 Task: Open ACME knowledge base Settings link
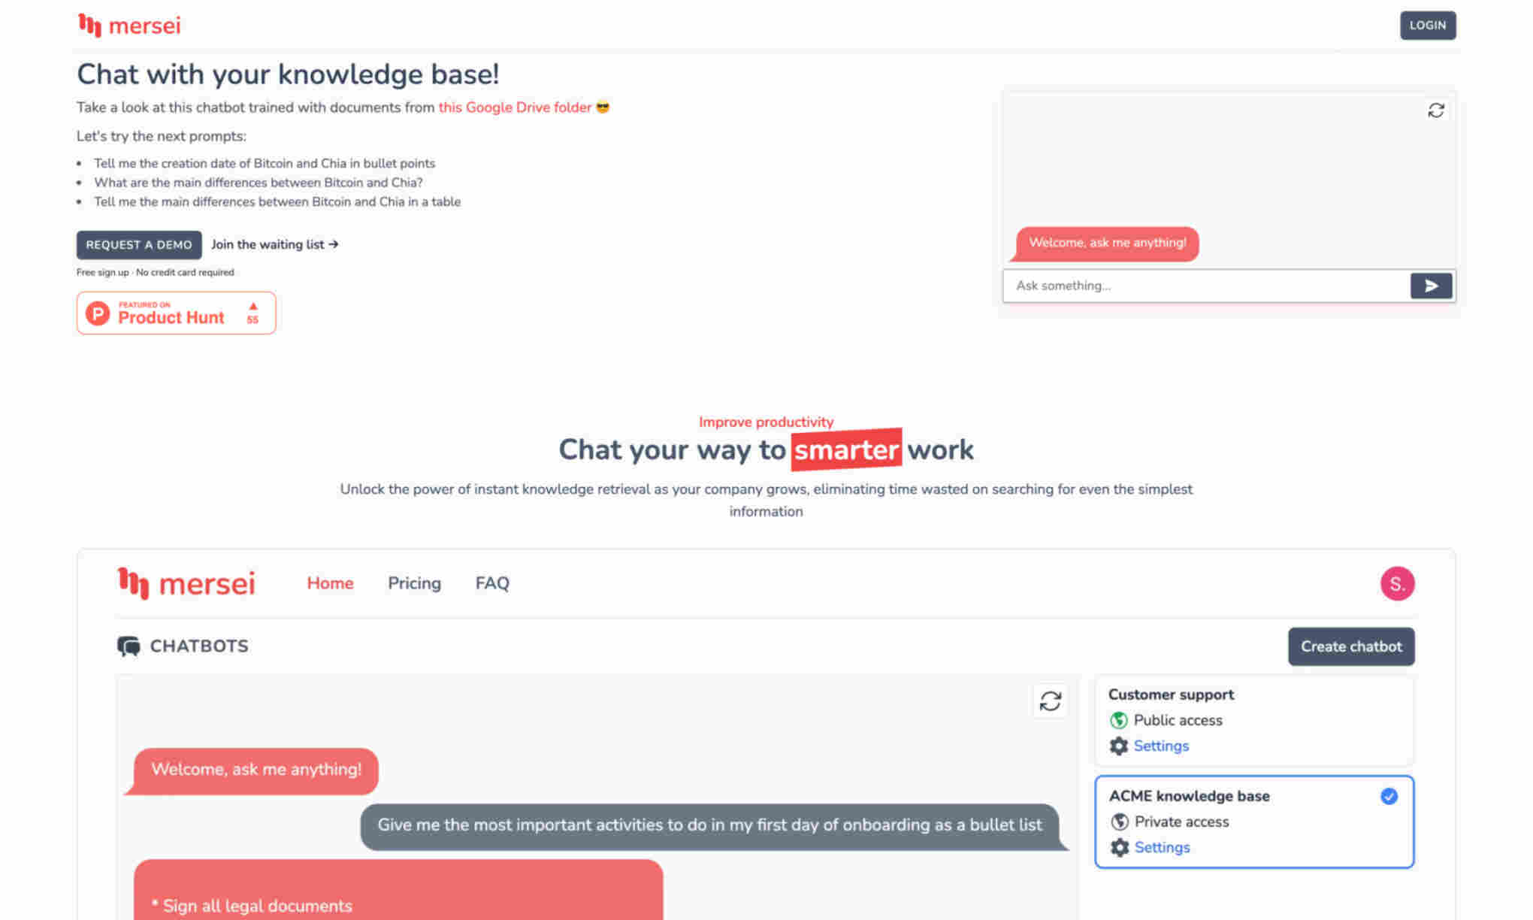1161,846
